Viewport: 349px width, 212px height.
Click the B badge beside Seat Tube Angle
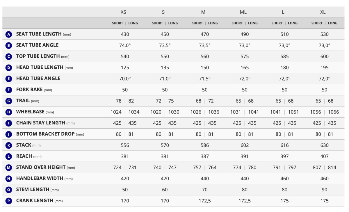tap(9, 45)
